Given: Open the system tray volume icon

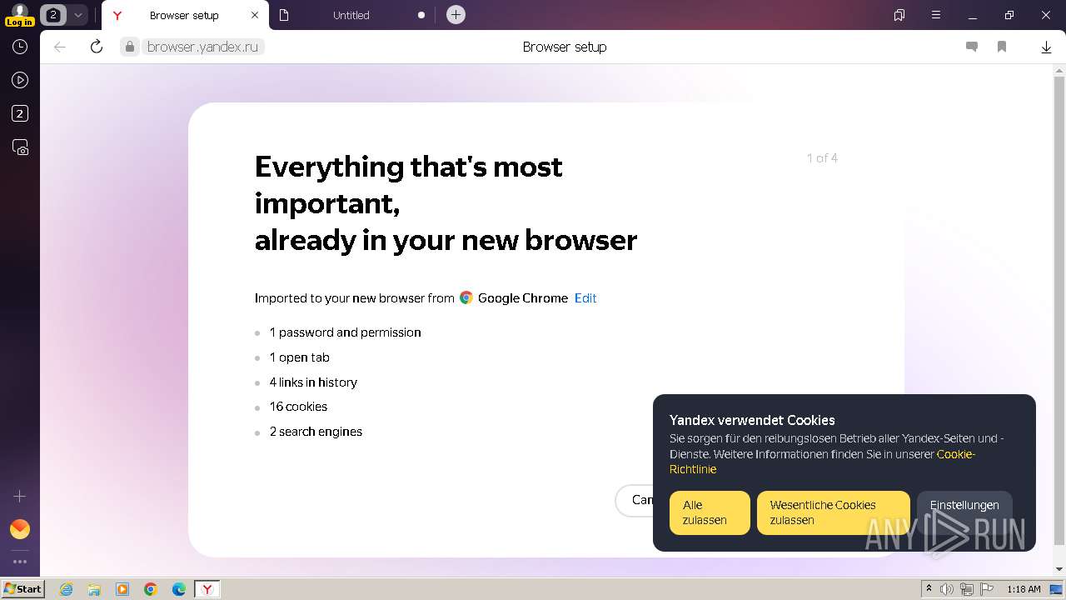Looking at the screenshot, I should coord(947,589).
